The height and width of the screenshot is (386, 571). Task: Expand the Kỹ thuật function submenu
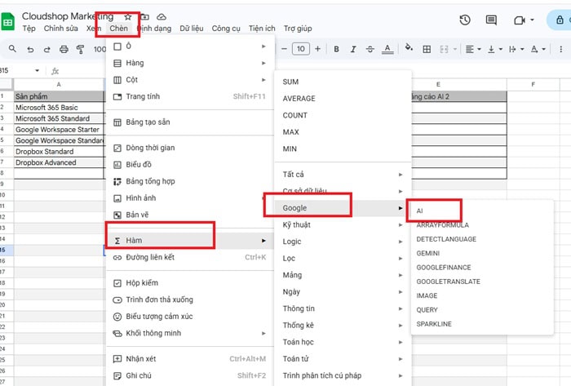coord(295,224)
